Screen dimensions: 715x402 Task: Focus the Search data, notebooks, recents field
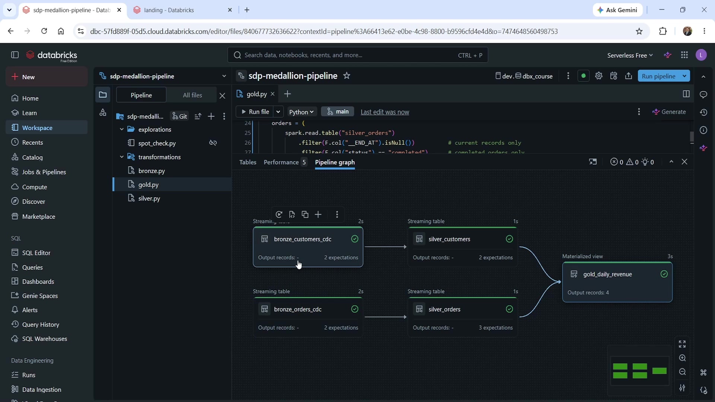[x=357, y=55]
